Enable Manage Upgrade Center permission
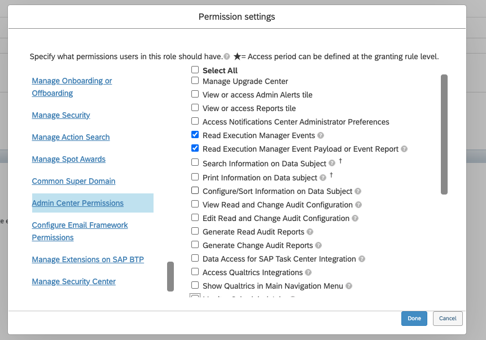Image resolution: width=486 pixels, height=340 pixels. [195, 81]
